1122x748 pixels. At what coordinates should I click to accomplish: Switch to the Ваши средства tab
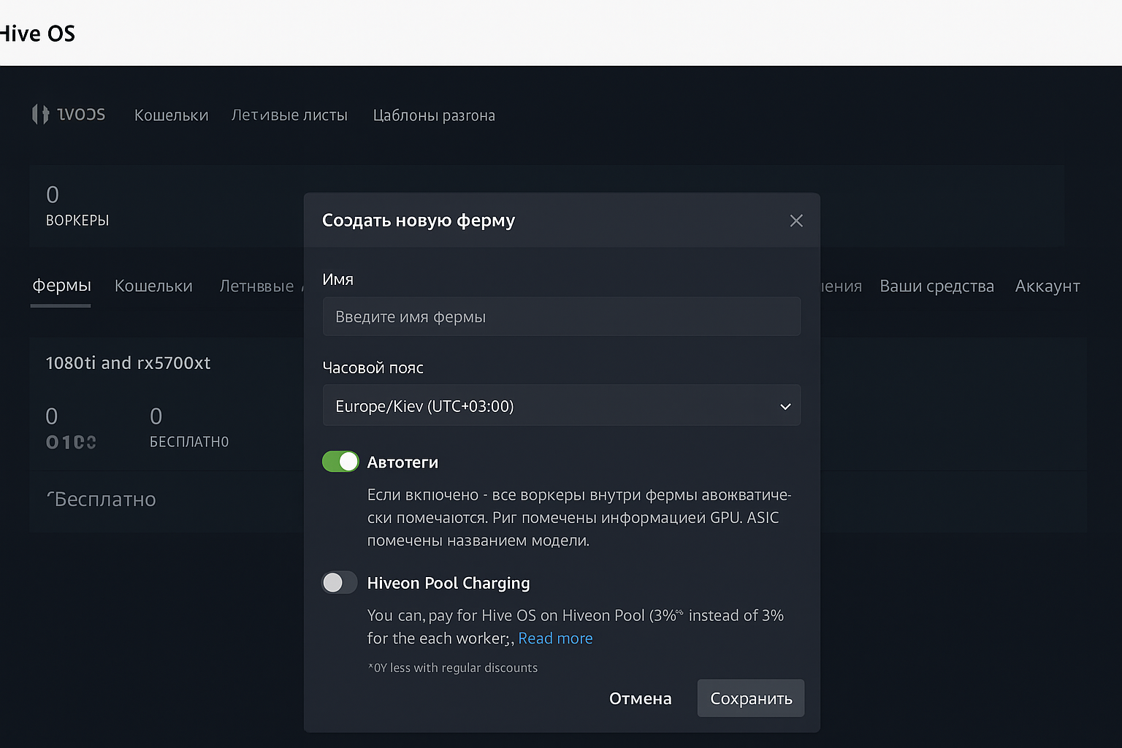pyautogui.click(x=936, y=286)
